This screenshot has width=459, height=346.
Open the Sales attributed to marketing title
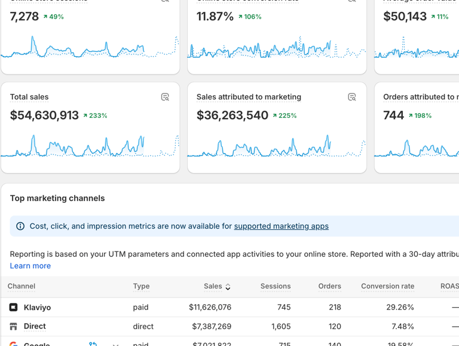coord(249,97)
